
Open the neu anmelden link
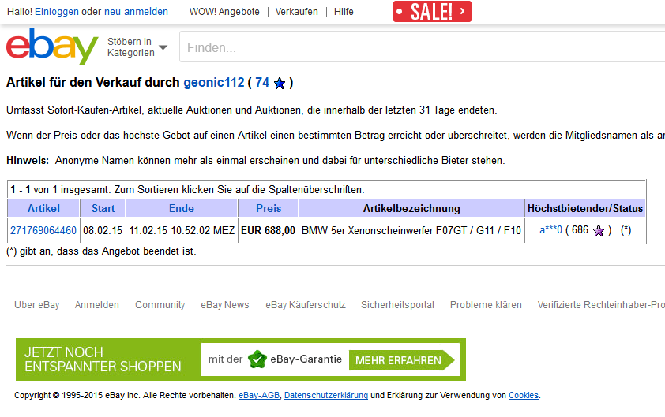pos(136,12)
